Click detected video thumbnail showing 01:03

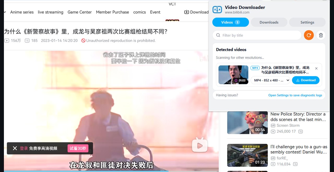233,75
